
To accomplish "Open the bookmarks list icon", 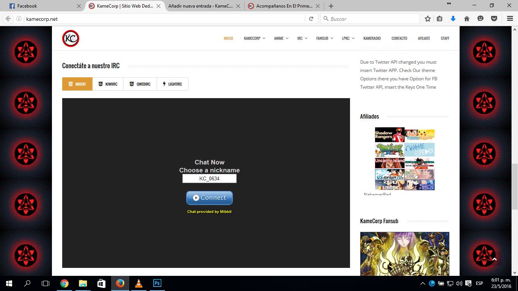I will pos(440,19).
